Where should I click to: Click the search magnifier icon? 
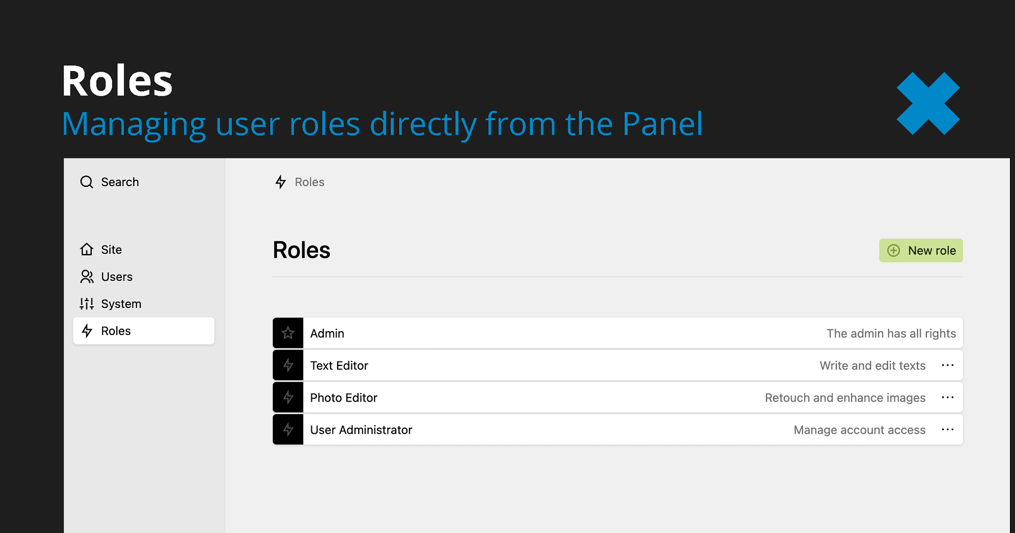[86, 182]
